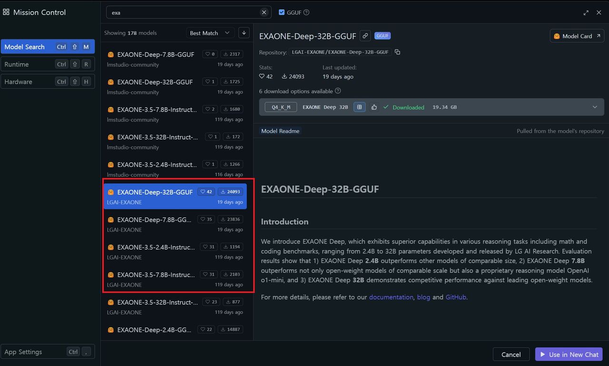Open the documentation link
The width and height of the screenshot is (609, 366).
[x=391, y=297]
